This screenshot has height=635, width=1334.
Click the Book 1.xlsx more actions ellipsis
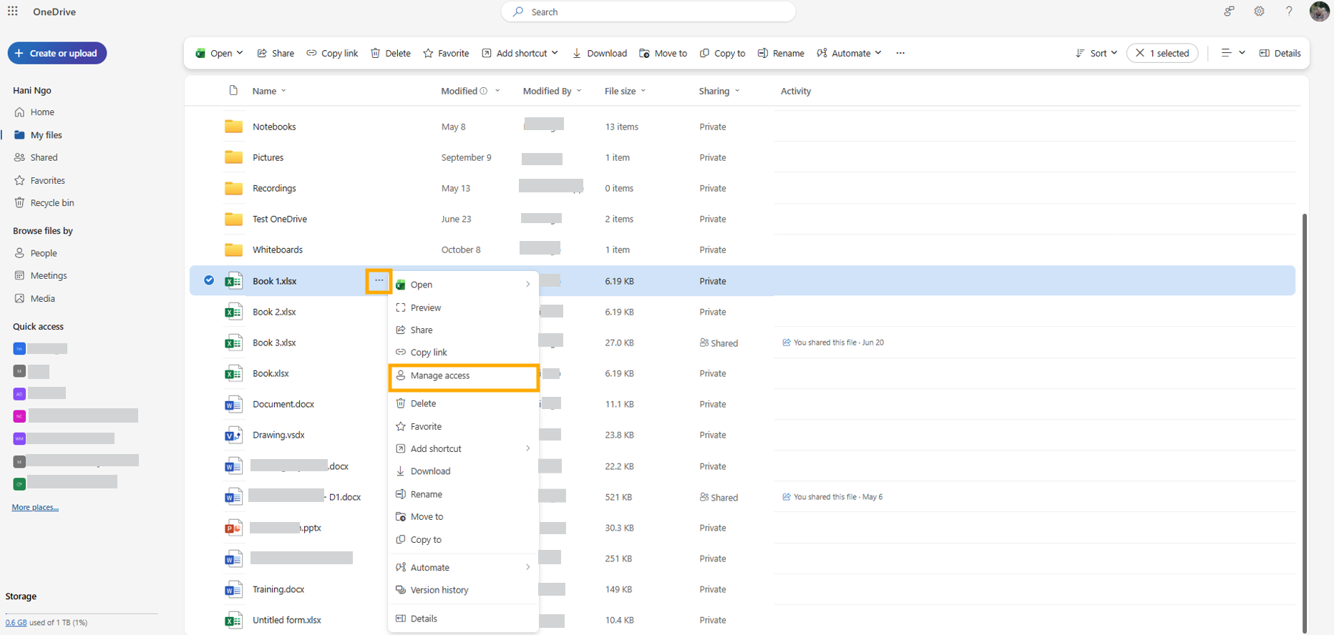pos(379,280)
